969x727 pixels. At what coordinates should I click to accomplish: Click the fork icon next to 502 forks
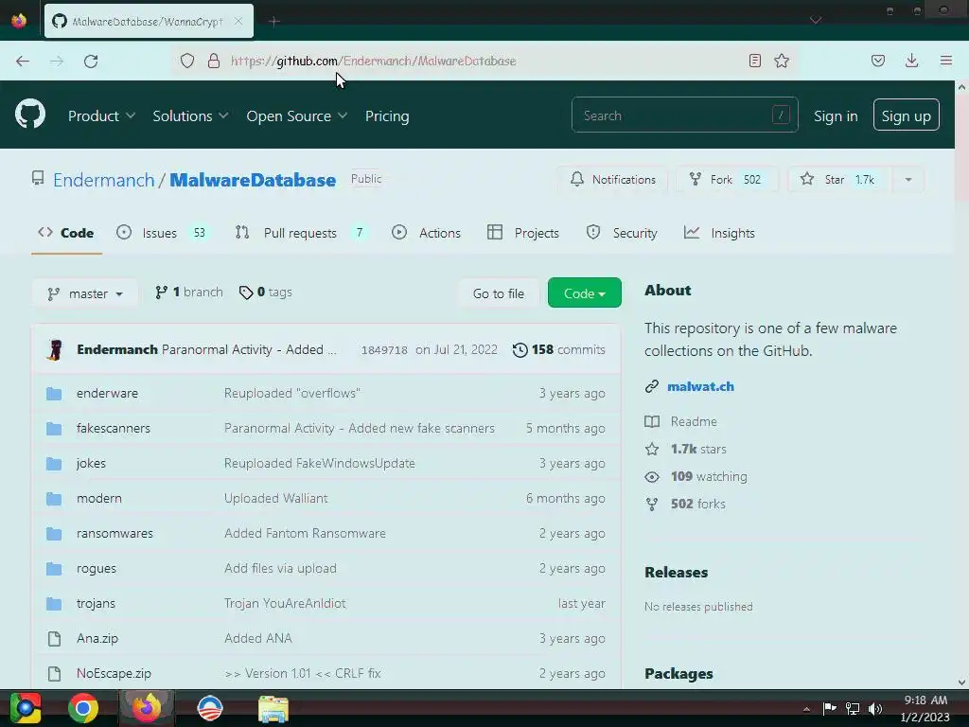652,504
